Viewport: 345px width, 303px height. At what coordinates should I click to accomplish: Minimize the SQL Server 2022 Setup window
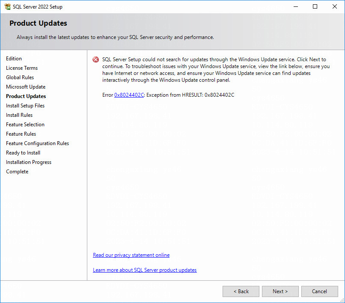pyautogui.click(x=296, y=6)
